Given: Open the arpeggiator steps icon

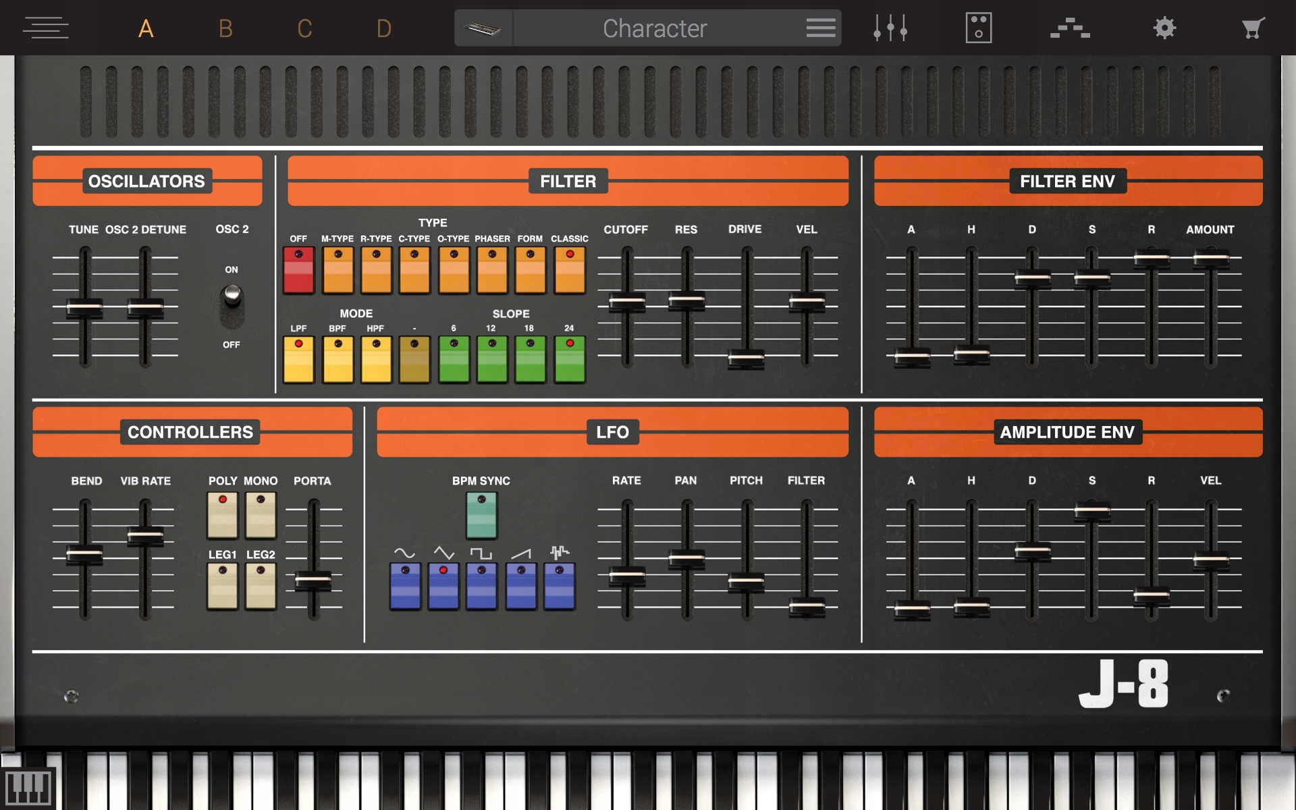Looking at the screenshot, I should pos(1070,28).
